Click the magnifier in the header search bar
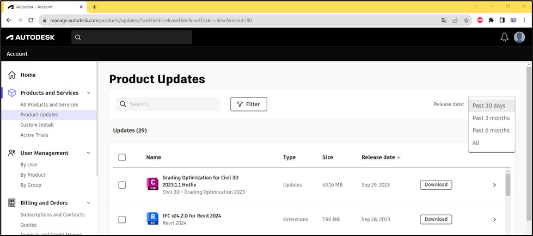The image size is (533, 236). tap(78, 38)
